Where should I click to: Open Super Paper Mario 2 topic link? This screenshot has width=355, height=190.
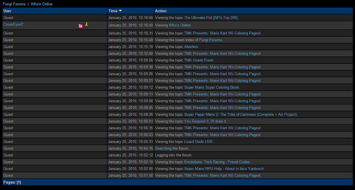click(241, 114)
